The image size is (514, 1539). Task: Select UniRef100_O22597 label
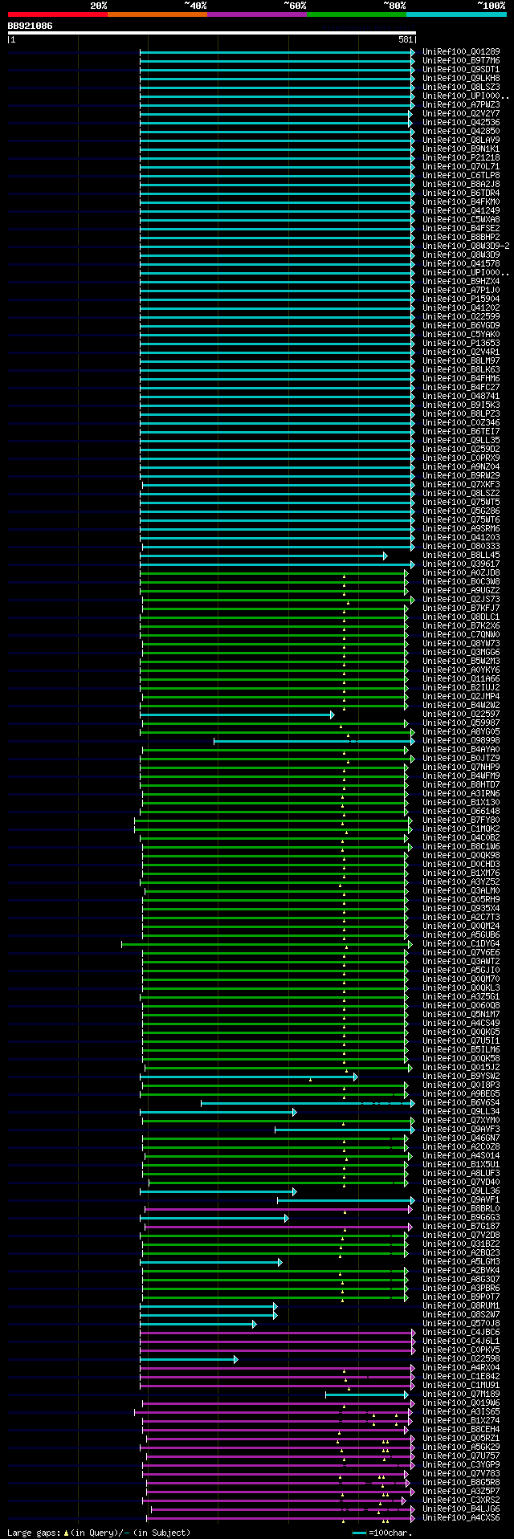click(461, 714)
